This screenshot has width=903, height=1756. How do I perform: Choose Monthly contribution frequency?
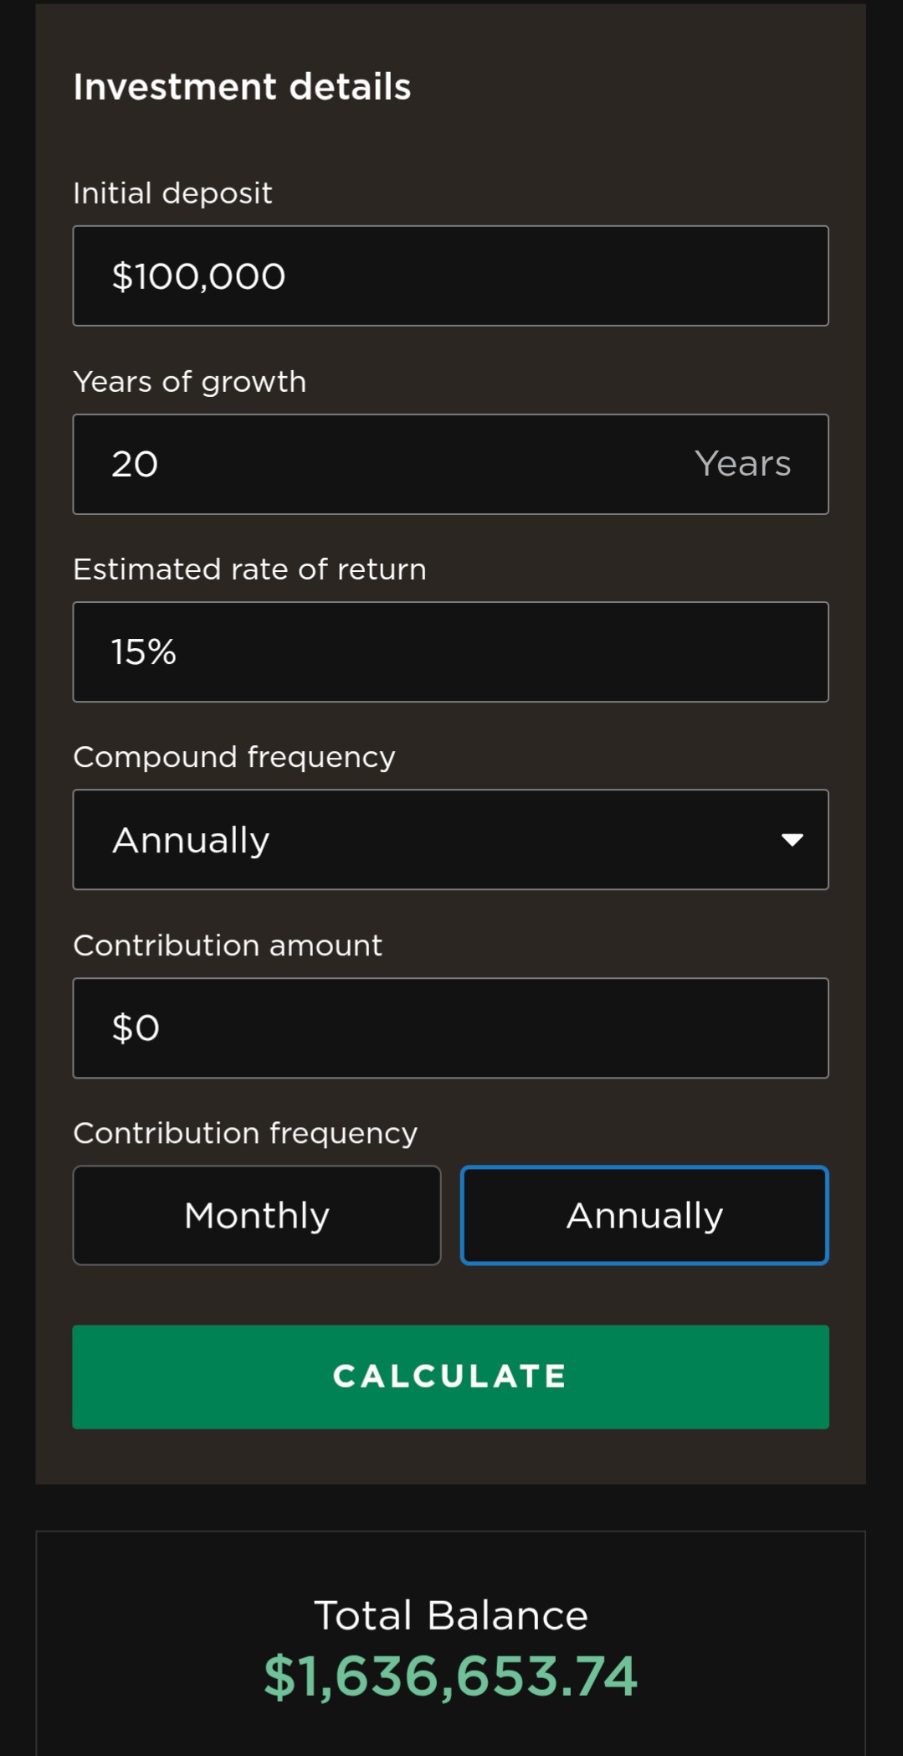[257, 1215]
